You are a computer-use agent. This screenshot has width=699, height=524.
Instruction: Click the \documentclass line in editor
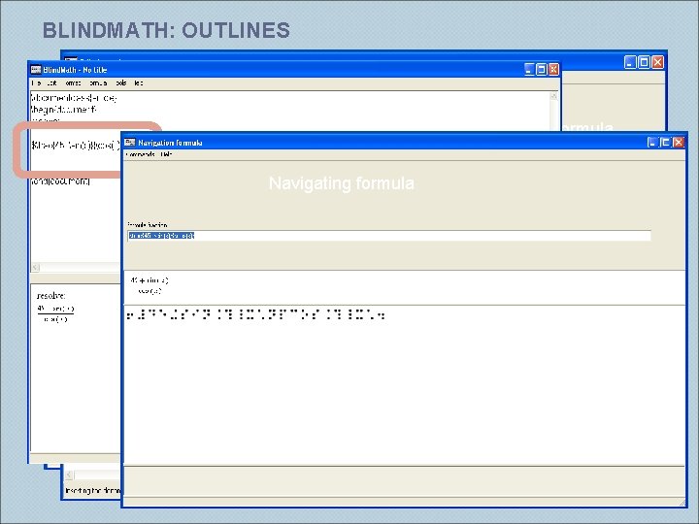click(x=74, y=98)
